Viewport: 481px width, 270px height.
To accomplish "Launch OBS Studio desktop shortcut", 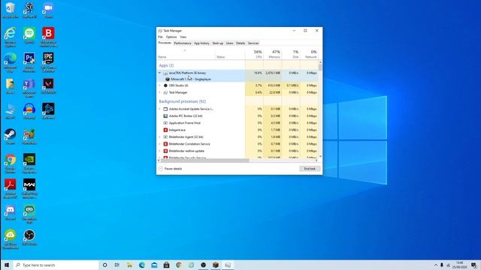I will coord(29,238).
